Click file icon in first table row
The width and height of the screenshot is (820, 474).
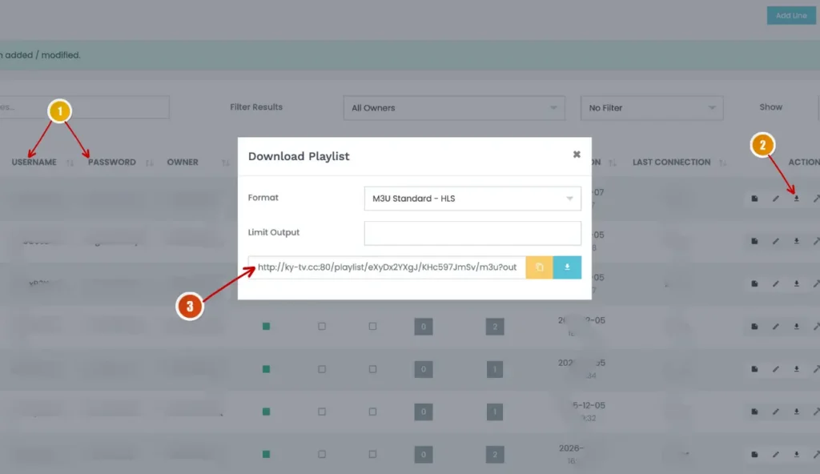pyautogui.click(x=754, y=199)
